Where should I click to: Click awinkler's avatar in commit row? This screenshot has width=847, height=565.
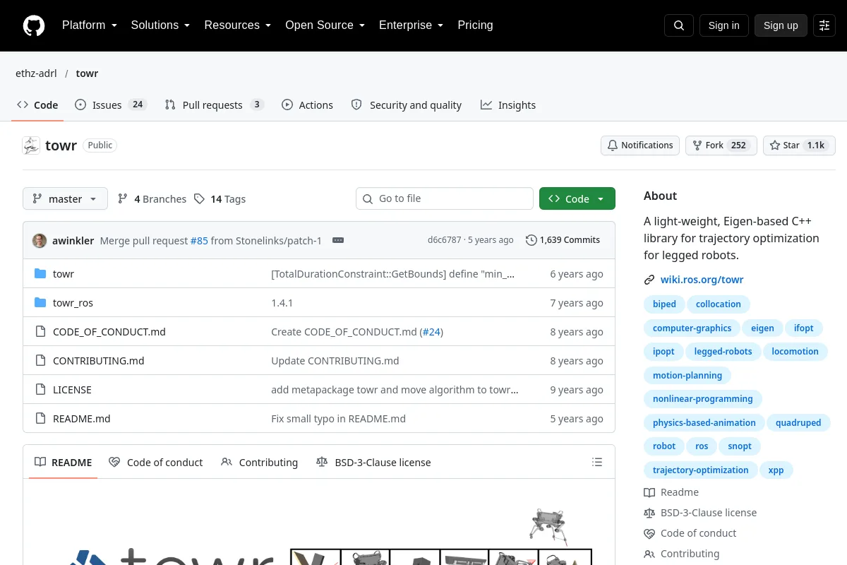click(x=40, y=240)
